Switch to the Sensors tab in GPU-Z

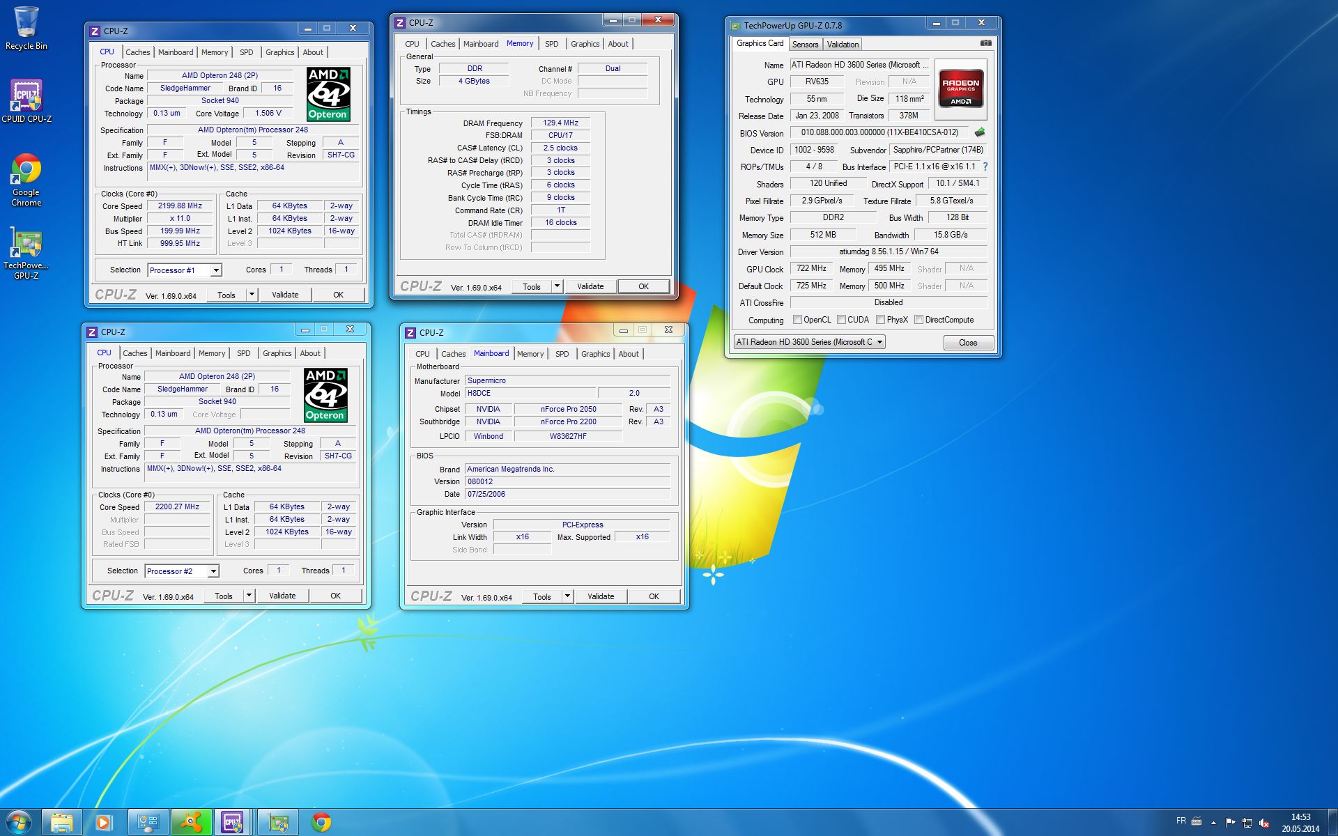[x=805, y=45]
